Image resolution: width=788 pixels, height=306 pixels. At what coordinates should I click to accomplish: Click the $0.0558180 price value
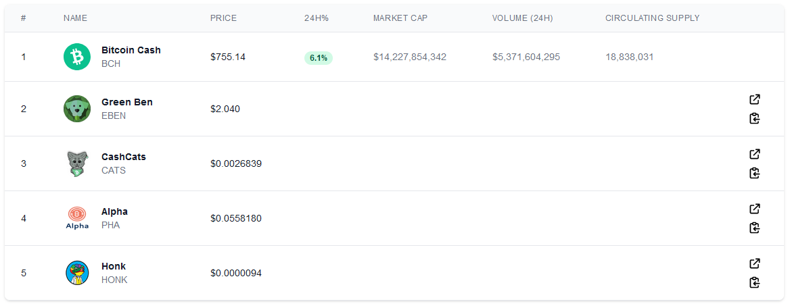pyautogui.click(x=235, y=218)
